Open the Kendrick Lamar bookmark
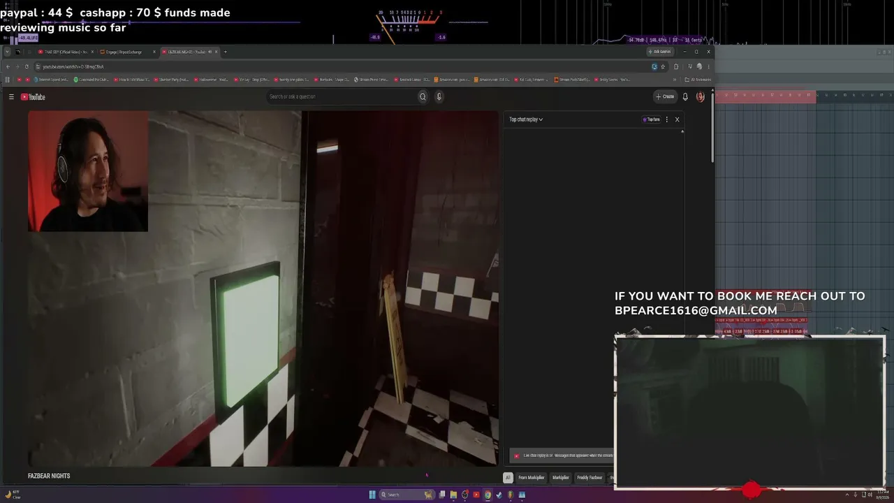The image size is (894, 503). [x=412, y=80]
